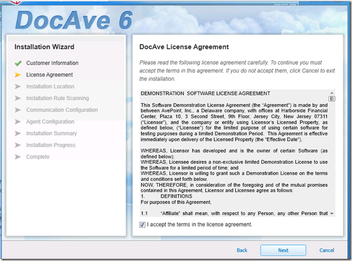Viewport: 352px width, 261px height.
Task: Click gray arrow beside Installation Rule Scanning
Action: [17, 98]
